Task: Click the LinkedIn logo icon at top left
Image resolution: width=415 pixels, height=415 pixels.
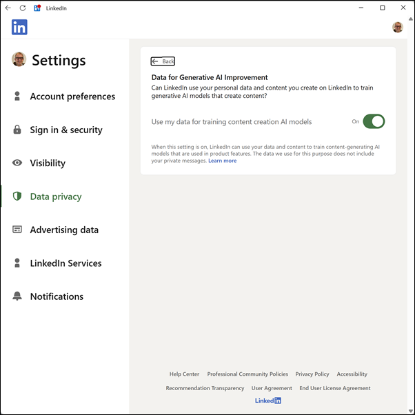Action: tap(19, 28)
